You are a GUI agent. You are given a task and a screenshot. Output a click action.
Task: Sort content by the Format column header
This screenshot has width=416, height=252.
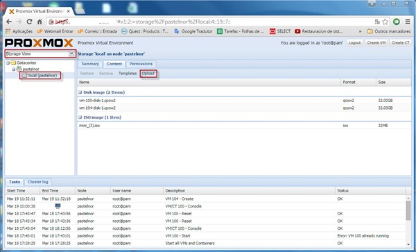358,83
